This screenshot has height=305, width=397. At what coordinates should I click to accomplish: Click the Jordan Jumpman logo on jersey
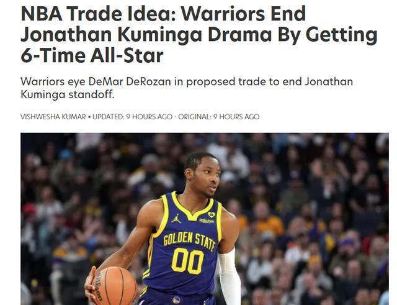[176, 218]
